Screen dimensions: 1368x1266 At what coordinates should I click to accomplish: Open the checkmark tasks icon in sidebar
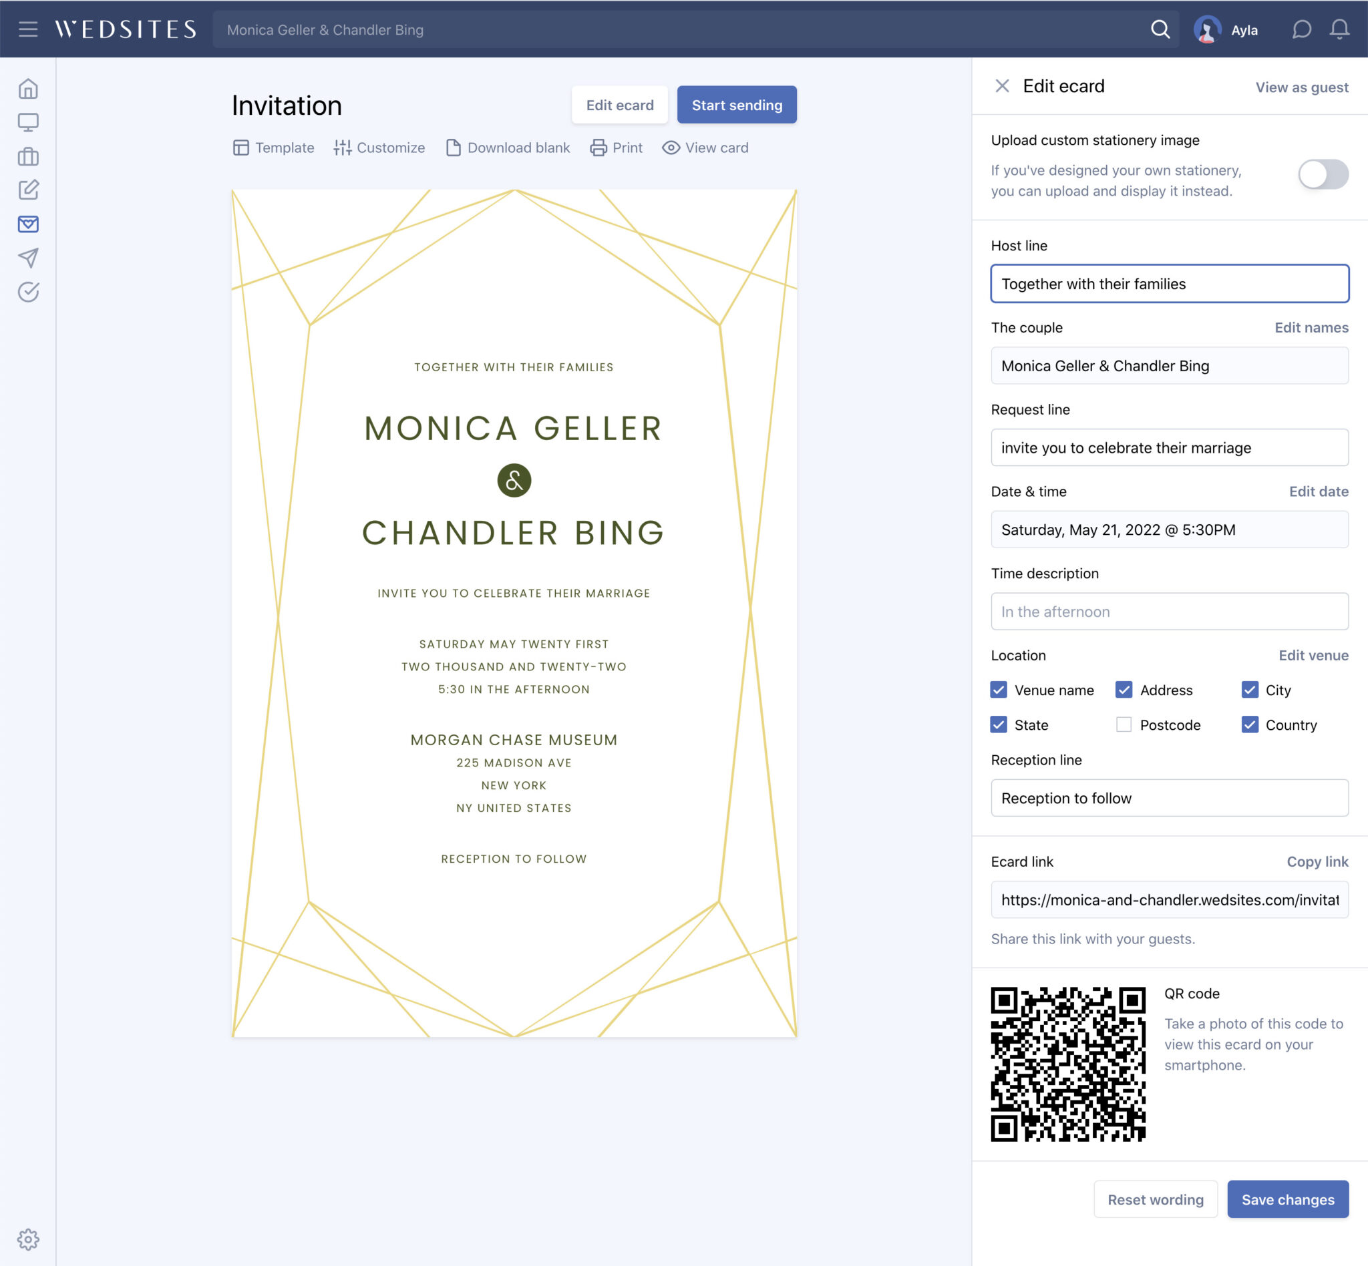click(28, 292)
